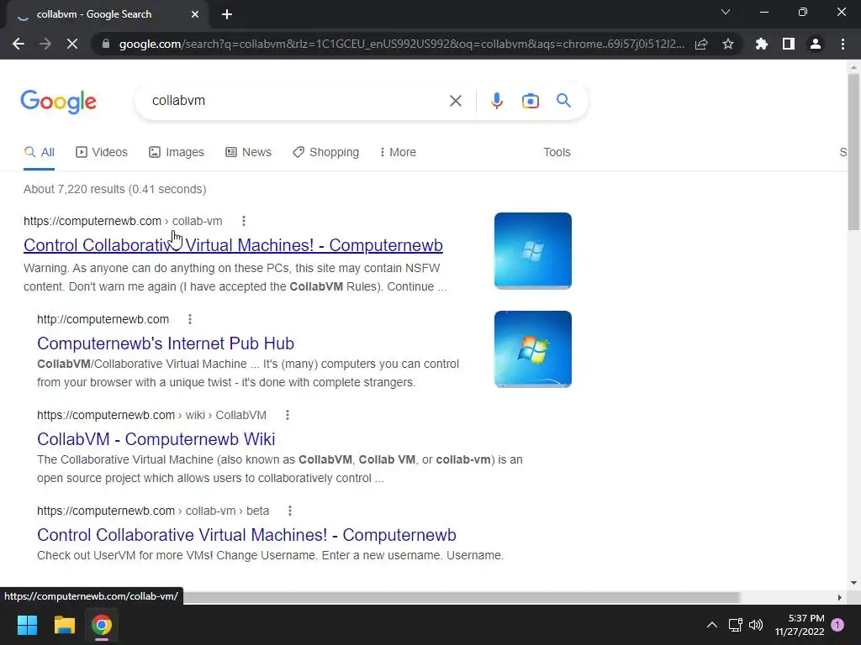Click the Google logo
The height and width of the screenshot is (645, 861).
tap(59, 102)
